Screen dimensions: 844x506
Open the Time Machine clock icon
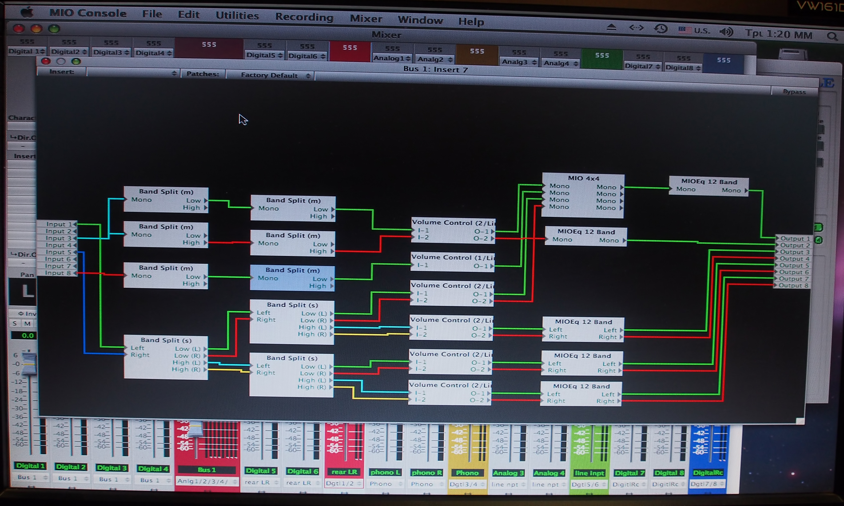coord(661,29)
